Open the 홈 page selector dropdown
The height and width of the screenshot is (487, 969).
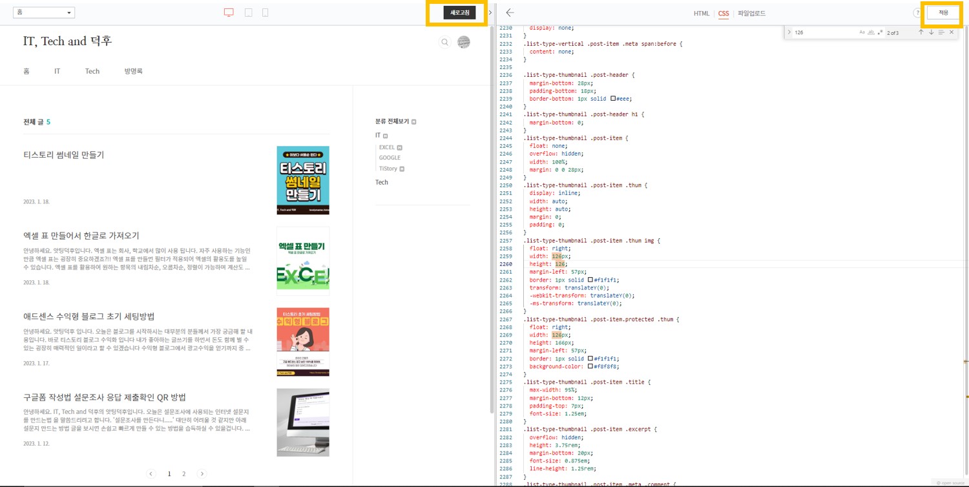44,13
